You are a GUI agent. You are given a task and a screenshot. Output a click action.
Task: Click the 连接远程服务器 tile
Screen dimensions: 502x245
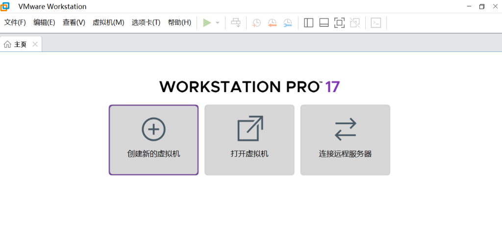click(345, 140)
